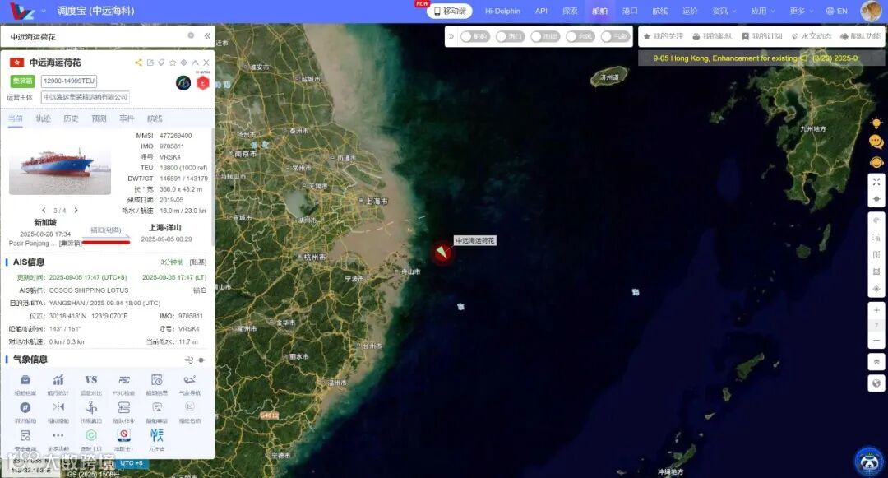The image size is (888, 478).
Task: Show next ship photo
Action: coord(76,210)
